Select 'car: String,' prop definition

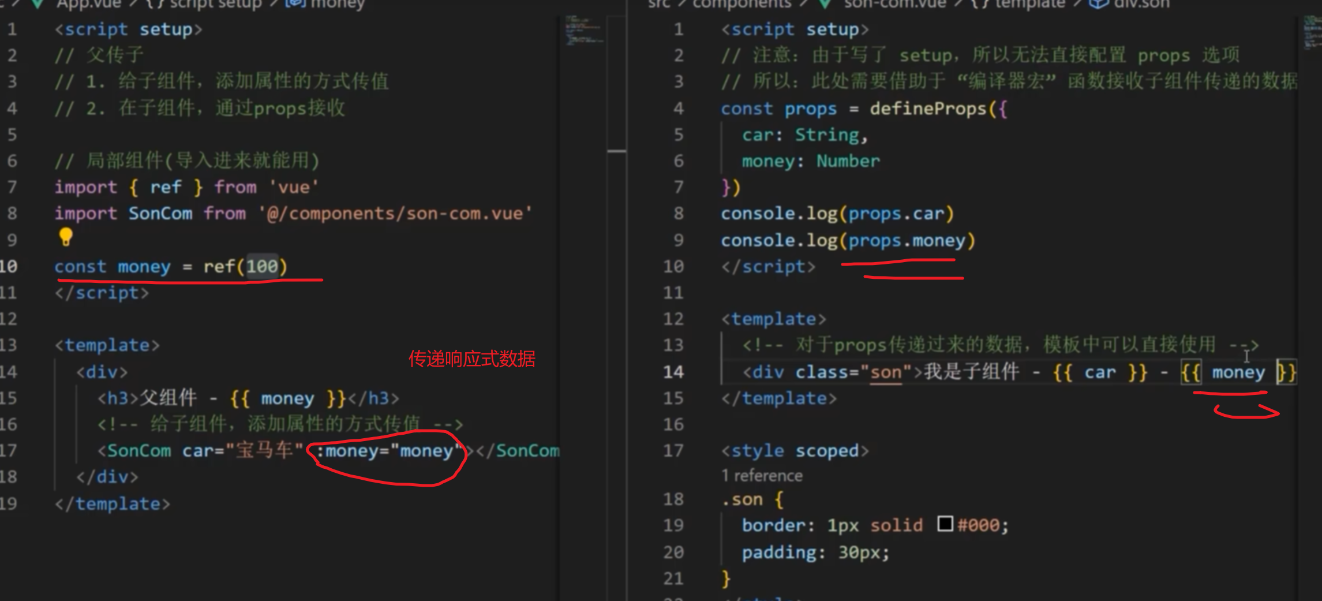(x=804, y=135)
